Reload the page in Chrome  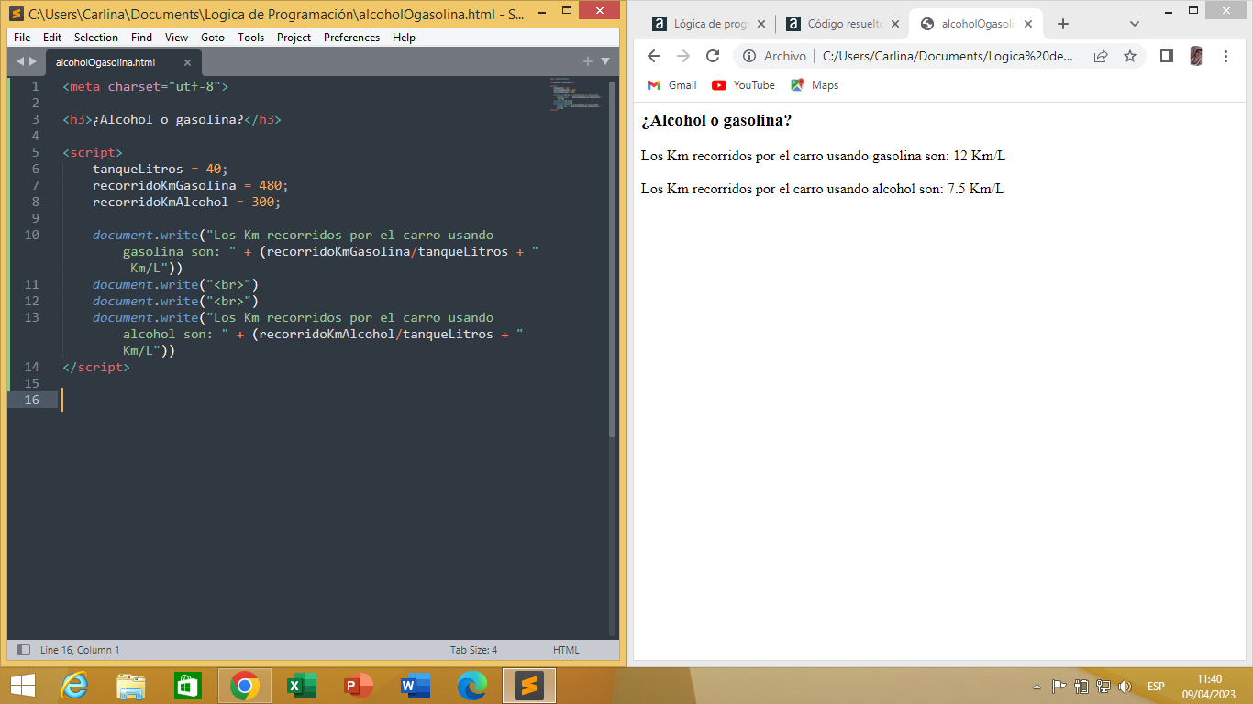(x=713, y=56)
